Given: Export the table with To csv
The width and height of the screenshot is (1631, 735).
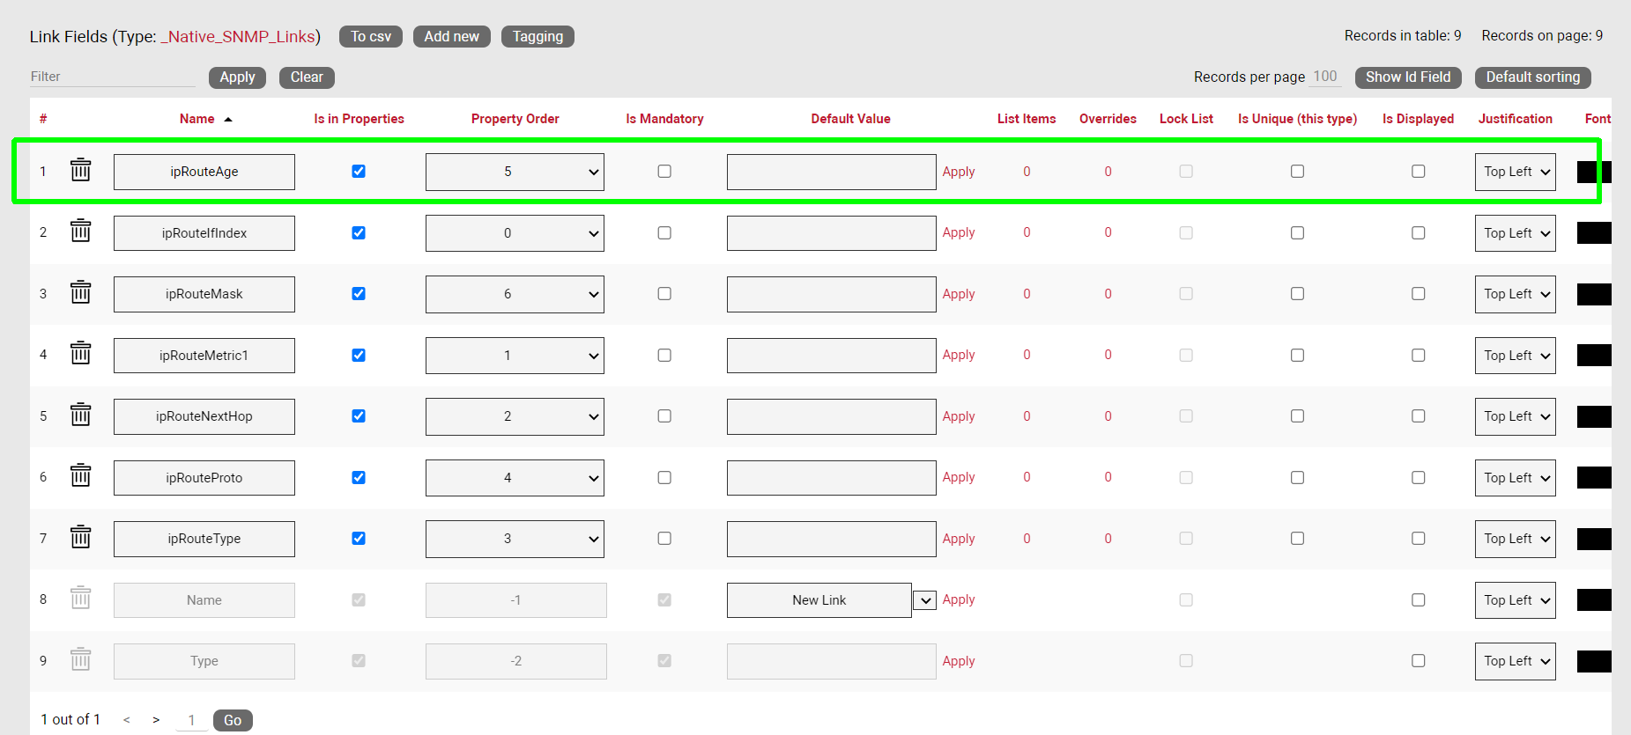Looking at the screenshot, I should click(x=370, y=36).
